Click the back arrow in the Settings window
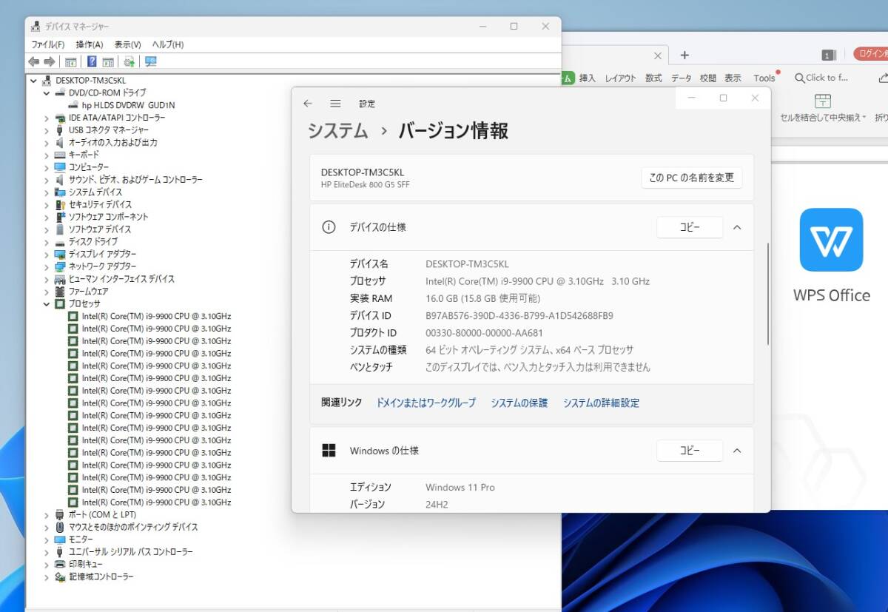This screenshot has width=888, height=612. 308,104
